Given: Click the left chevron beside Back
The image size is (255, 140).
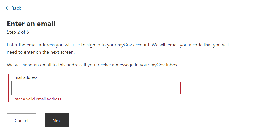Looking at the screenshot, I should click(x=7, y=8).
